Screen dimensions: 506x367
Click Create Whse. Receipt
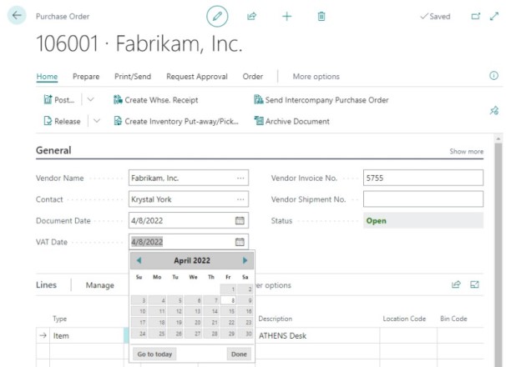pos(155,100)
